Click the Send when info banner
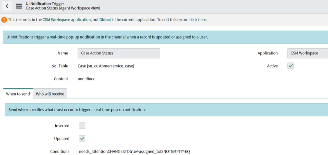 pyautogui.click(x=166, y=110)
